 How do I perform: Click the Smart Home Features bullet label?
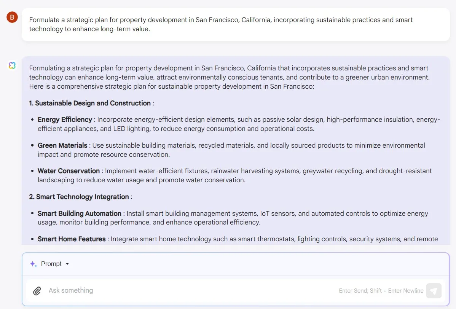point(72,239)
